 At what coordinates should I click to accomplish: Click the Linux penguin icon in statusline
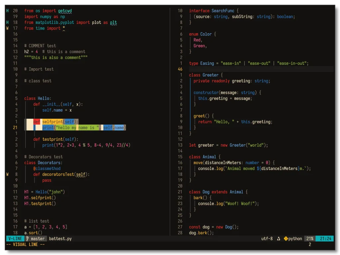(x=279, y=238)
